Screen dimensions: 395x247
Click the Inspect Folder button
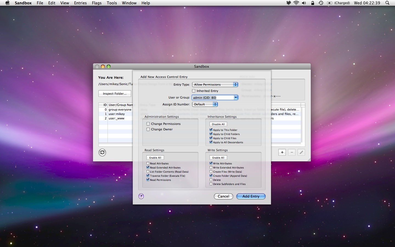pos(115,94)
